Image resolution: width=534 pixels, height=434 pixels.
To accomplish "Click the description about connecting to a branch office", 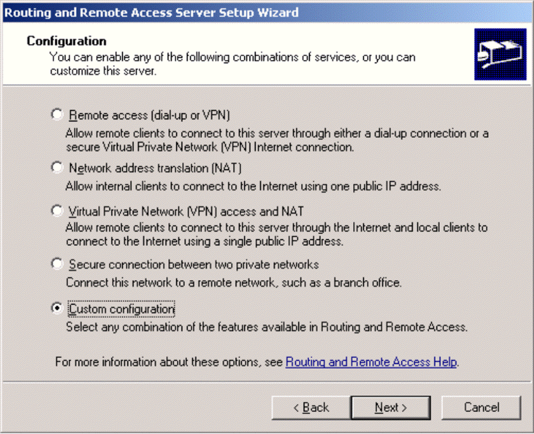I will [x=234, y=283].
